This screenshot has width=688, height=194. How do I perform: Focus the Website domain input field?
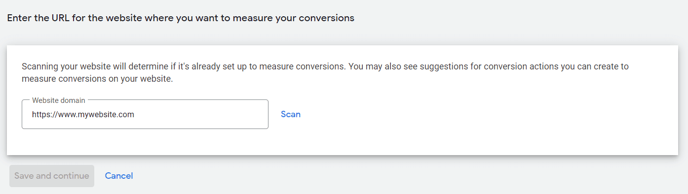145,114
